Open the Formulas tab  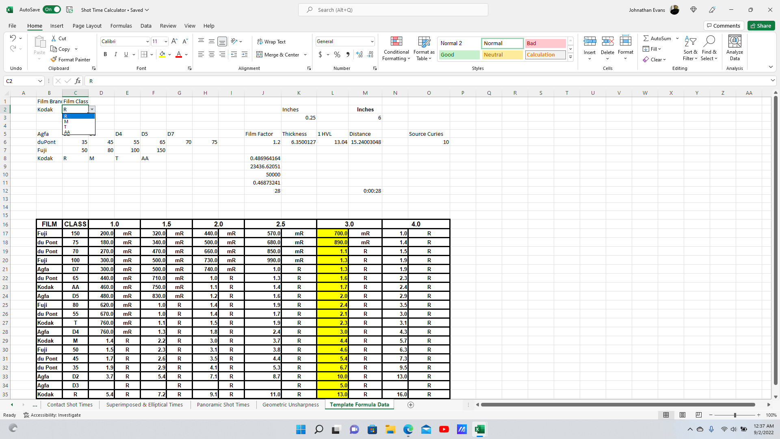(121, 26)
